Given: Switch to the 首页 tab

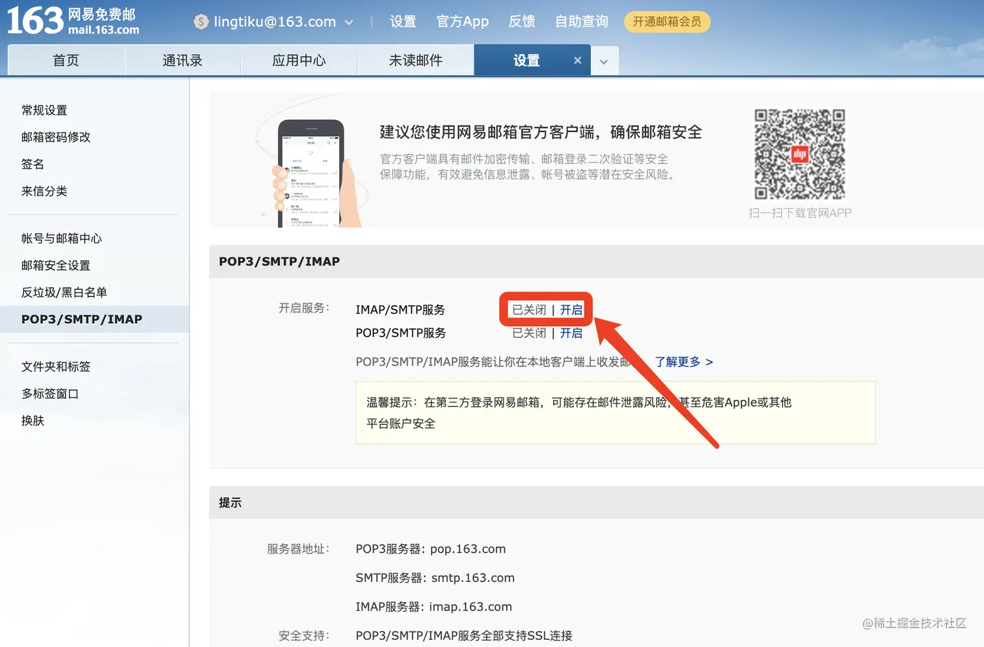Looking at the screenshot, I should coord(66,61).
